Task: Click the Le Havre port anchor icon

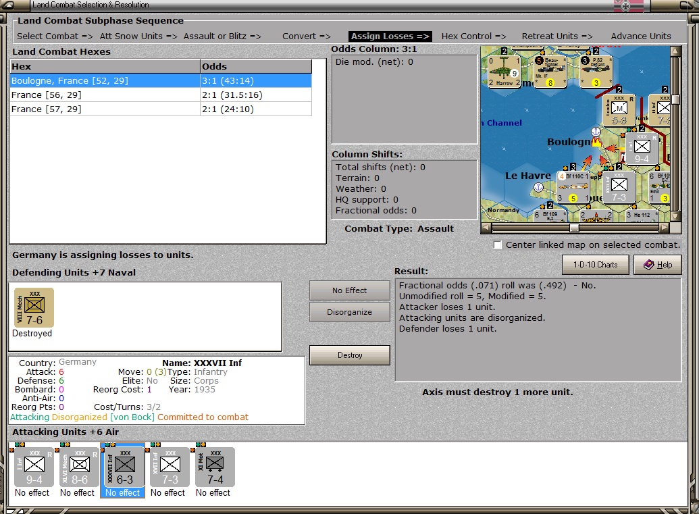Action: pyautogui.click(x=538, y=187)
